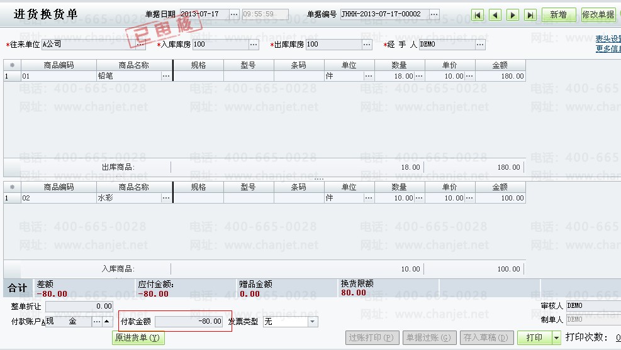Click the time field 09:55:59
The image size is (621, 350).
(266, 14)
